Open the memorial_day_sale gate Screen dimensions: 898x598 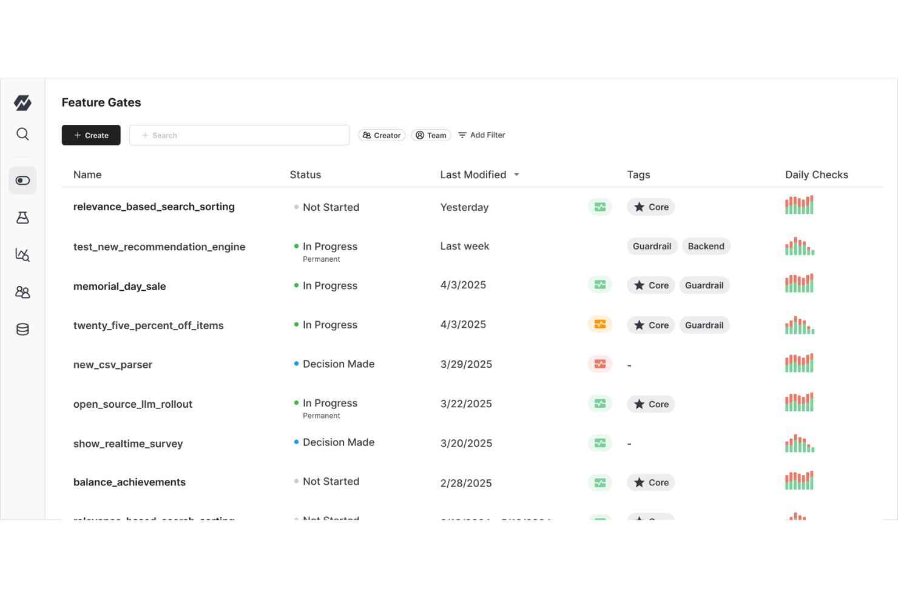pos(120,286)
